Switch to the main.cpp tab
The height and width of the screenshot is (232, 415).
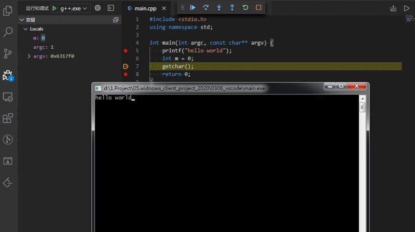[x=145, y=8]
